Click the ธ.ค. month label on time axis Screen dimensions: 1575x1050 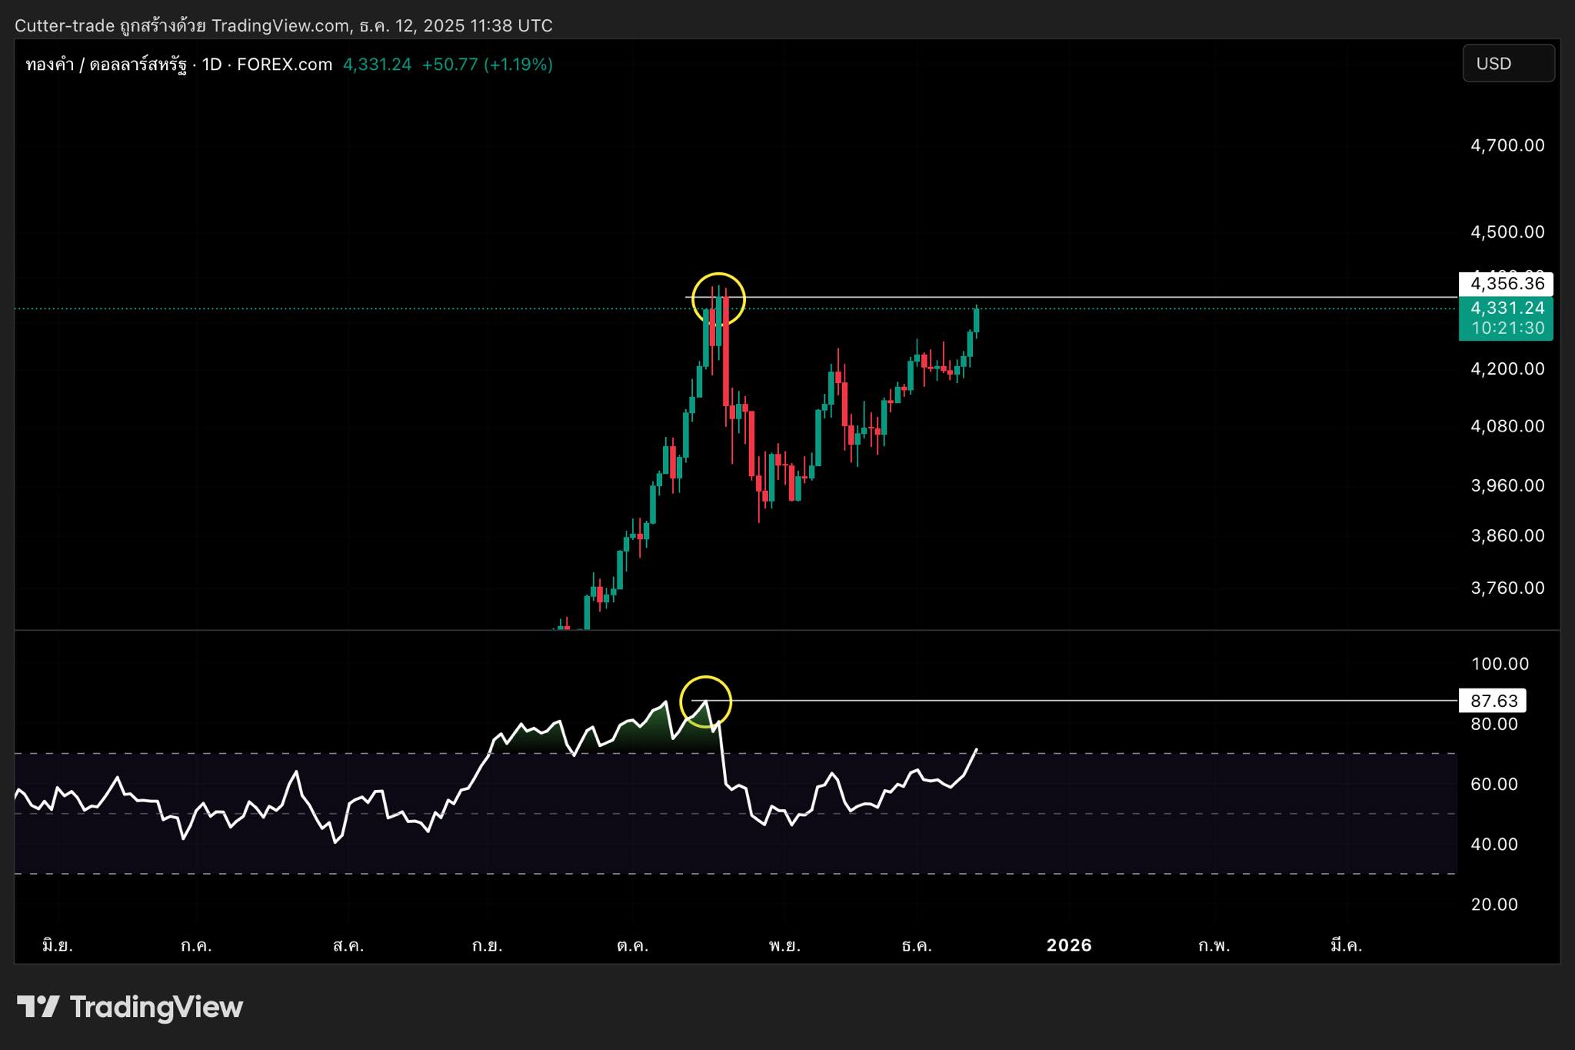pos(917,945)
